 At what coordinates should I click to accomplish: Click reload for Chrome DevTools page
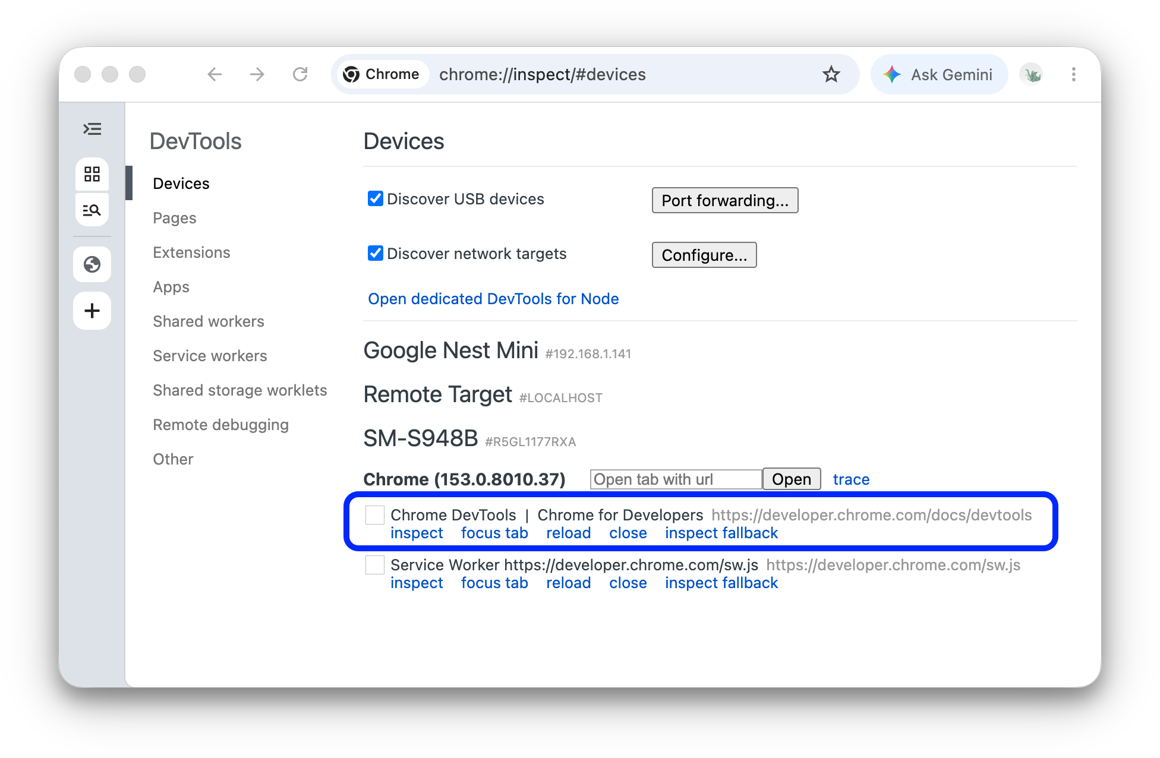pyautogui.click(x=569, y=533)
